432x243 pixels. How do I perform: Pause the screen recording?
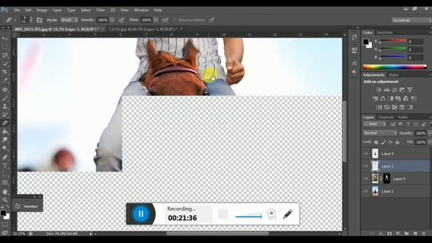[141, 214]
